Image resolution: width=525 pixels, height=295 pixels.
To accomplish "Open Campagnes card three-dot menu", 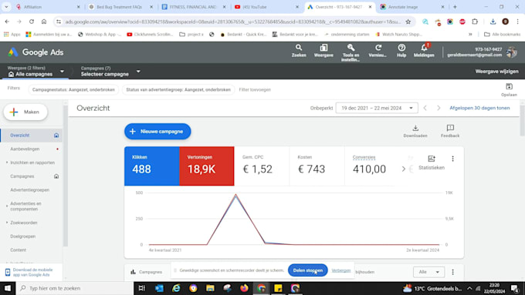I will [x=452, y=272].
